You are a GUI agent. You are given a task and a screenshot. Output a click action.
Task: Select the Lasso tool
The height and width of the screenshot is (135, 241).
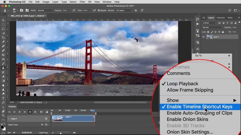(3, 29)
